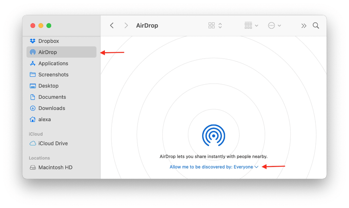Viewport: 349px width, 208px height.
Task: Select Macintosh HD under Locations
Action: 55,167
